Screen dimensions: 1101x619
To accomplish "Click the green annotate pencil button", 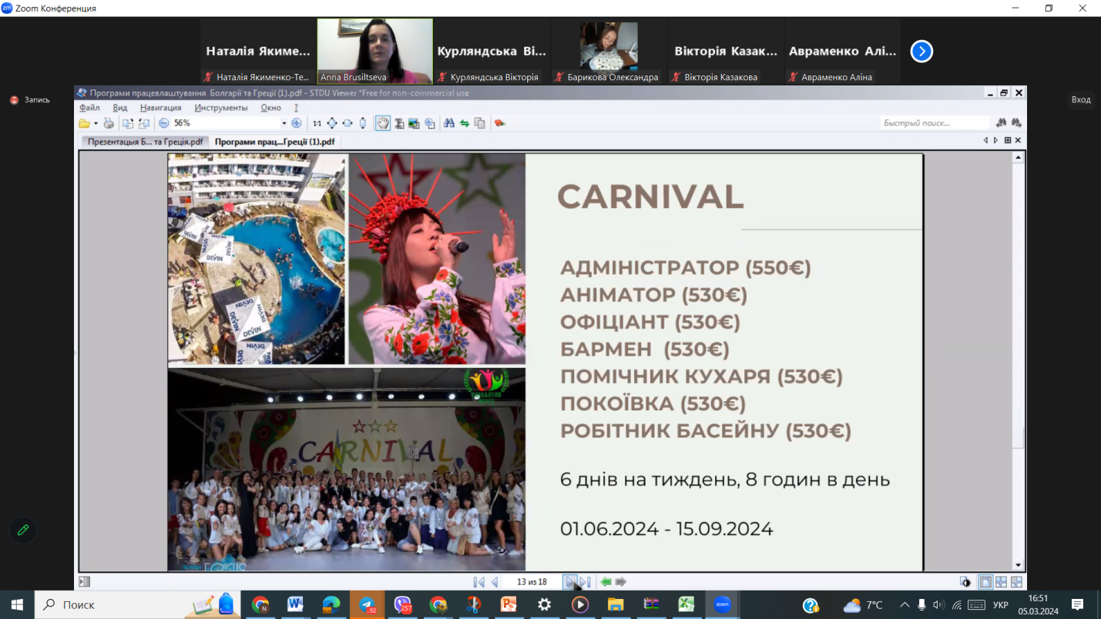I will coord(23,530).
